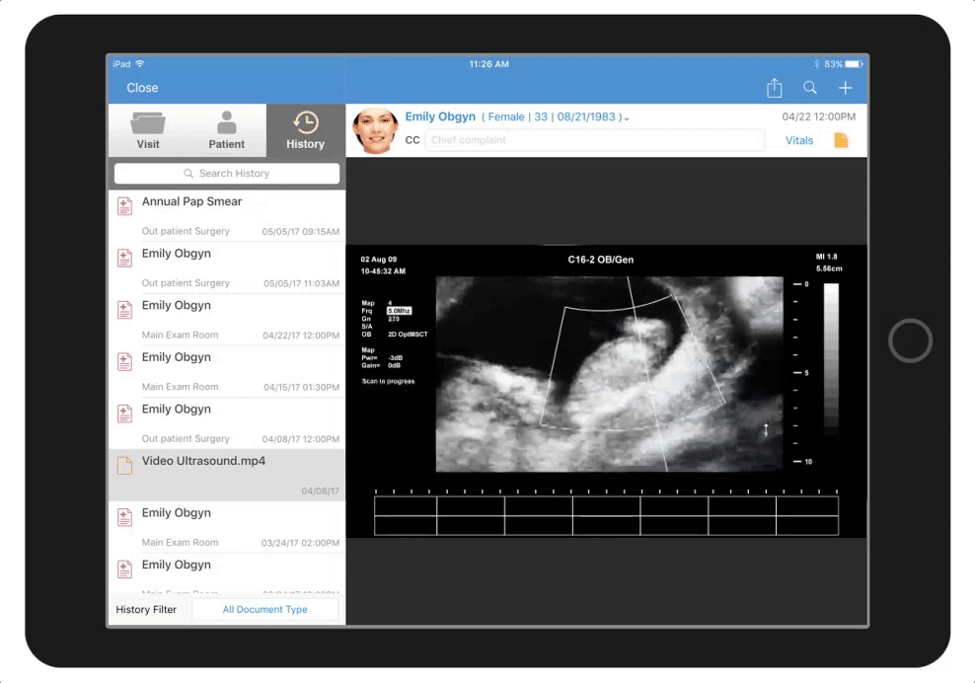This screenshot has height=683, width=975.
Task: Tap the share icon in the top bar
Action: (x=774, y=88)
